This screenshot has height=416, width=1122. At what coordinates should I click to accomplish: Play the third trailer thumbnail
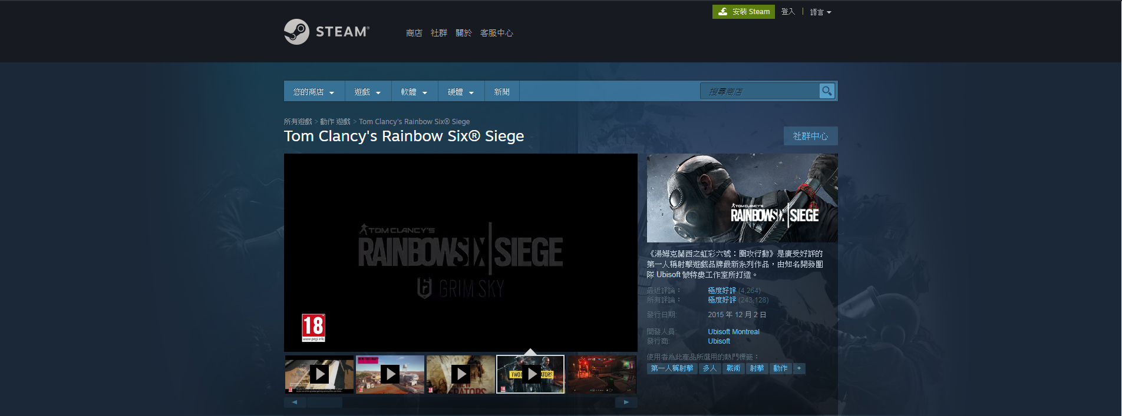(x=460, y=374)
